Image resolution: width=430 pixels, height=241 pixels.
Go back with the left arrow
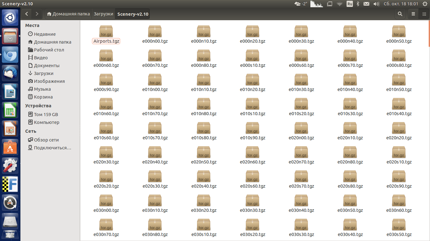coord(27,14)
